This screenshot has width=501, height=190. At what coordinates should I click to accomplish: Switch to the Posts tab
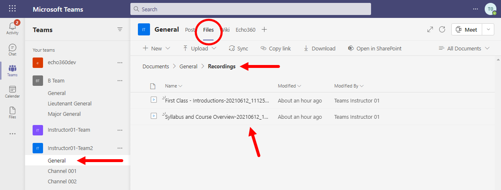190,30
